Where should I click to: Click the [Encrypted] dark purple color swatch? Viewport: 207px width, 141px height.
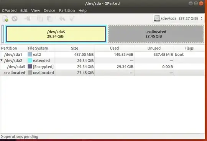tap(30, 66)
